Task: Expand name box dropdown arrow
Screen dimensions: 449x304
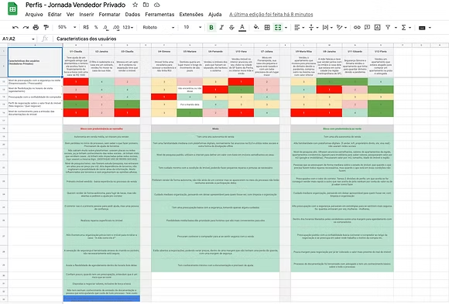Action: 33,39
